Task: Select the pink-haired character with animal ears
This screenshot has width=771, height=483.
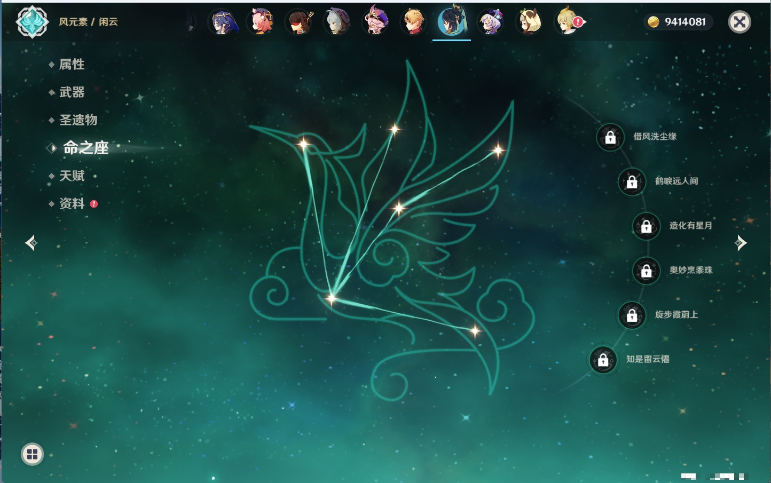Action: pos(261,22)
